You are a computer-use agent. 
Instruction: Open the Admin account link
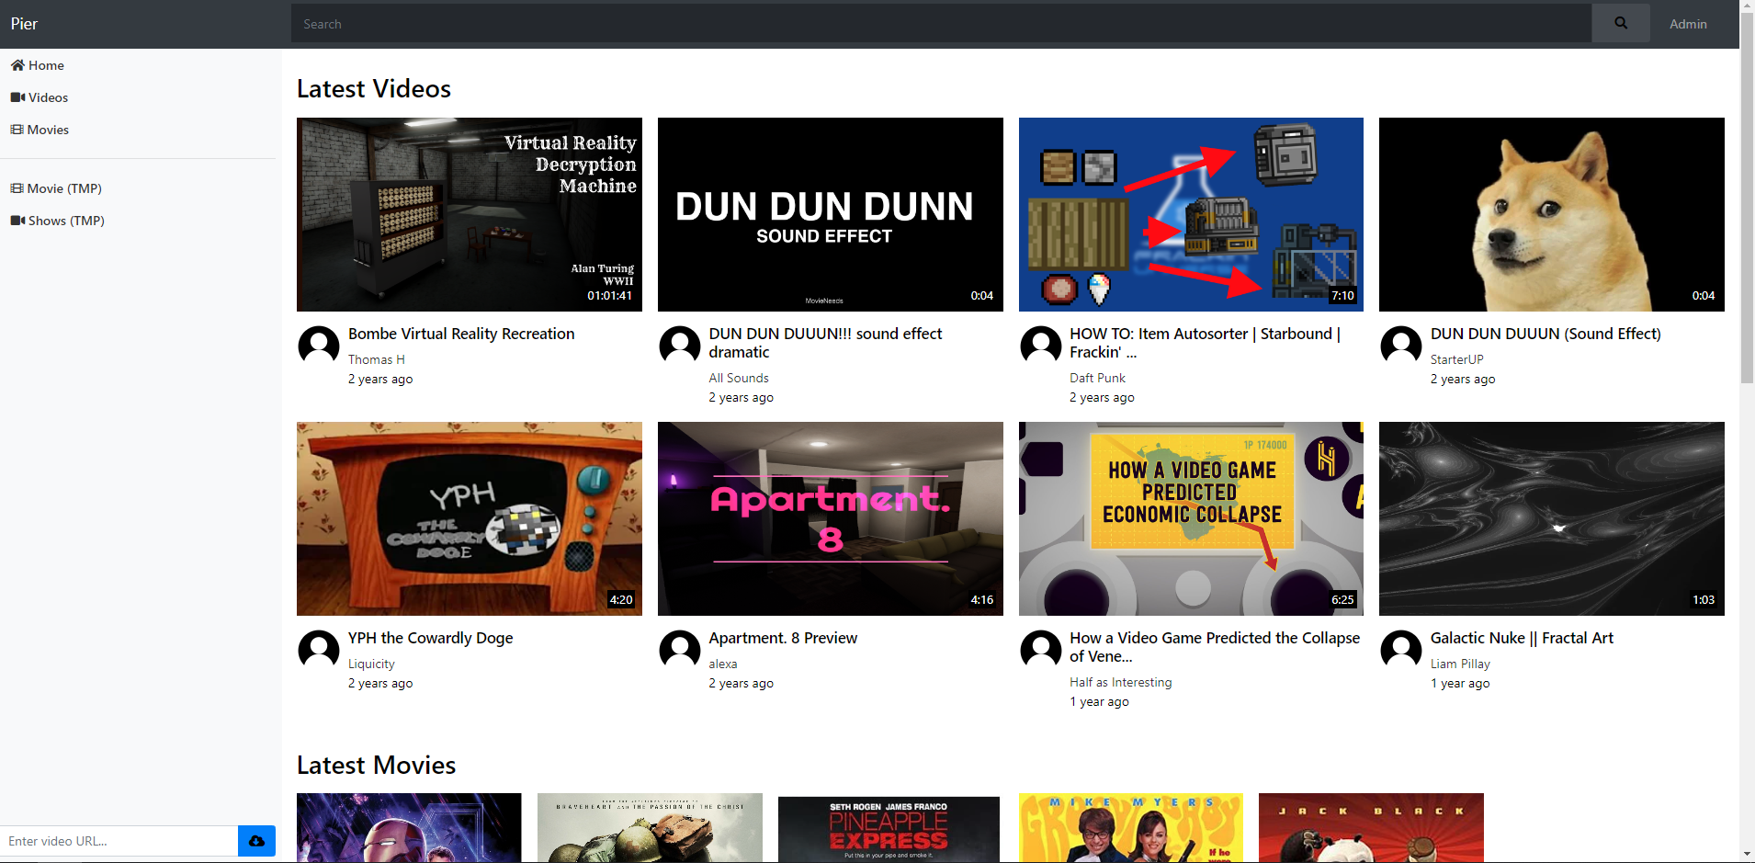[x=1688, y=24]
